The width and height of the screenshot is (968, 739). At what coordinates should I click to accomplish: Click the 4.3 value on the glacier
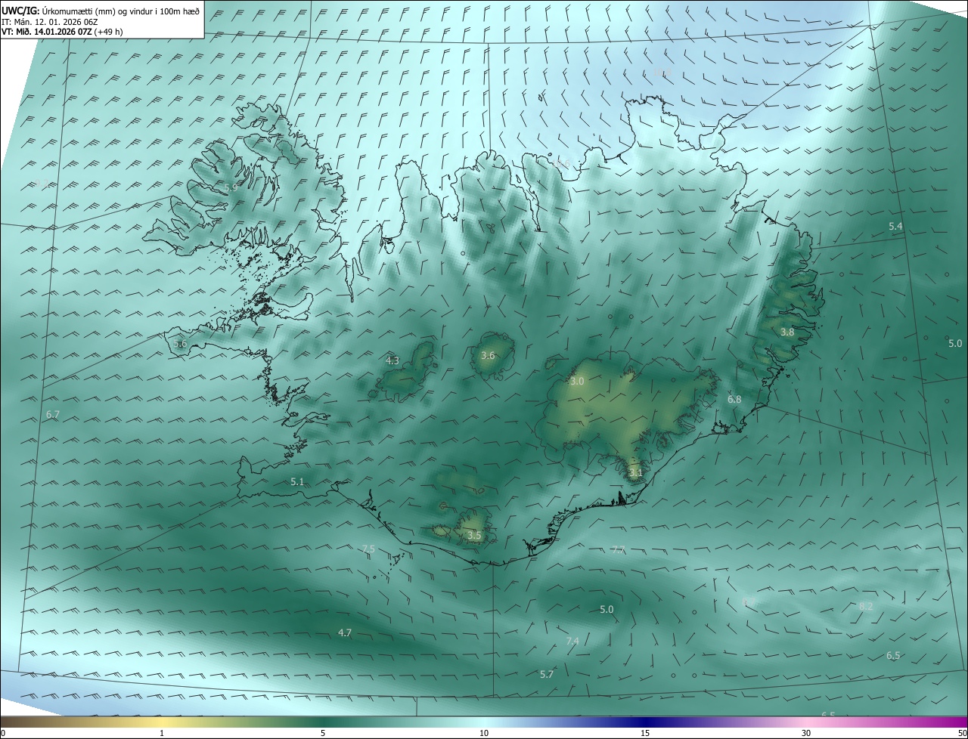point(392,360)
